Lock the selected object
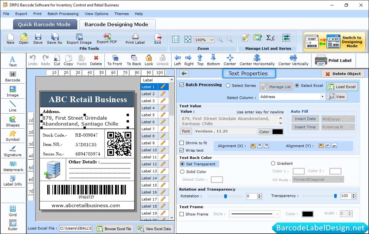The width and height of the screenshot is (369, 234). point(149,60)
